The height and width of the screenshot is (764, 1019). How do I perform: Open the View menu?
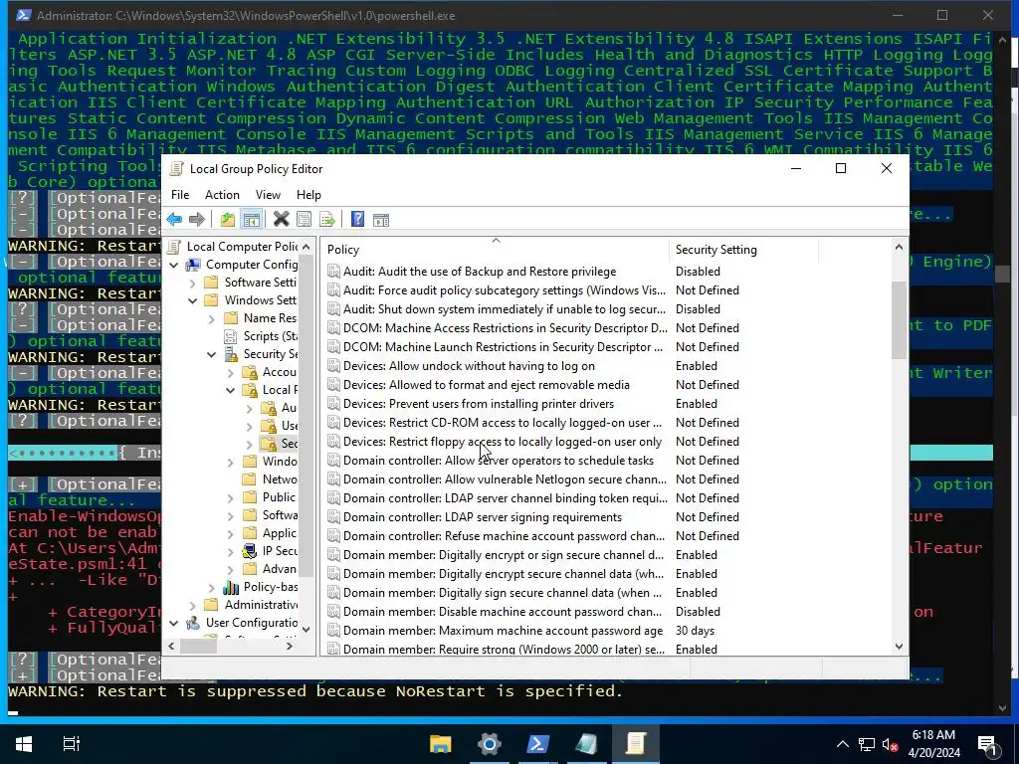268,195
